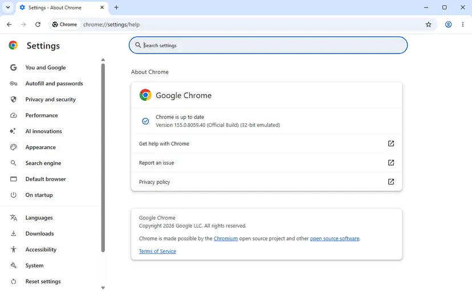Click the magnifier icon beside Search engine

14,163
